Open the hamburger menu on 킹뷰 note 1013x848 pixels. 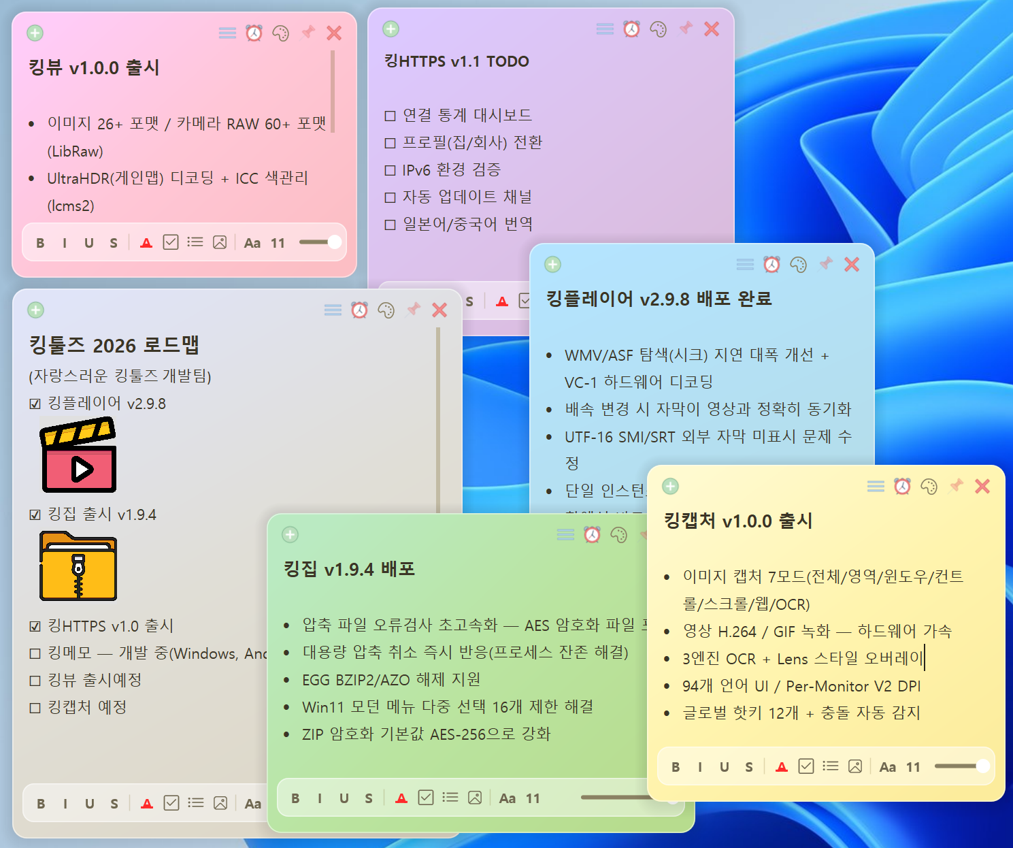tap(227, 33)
